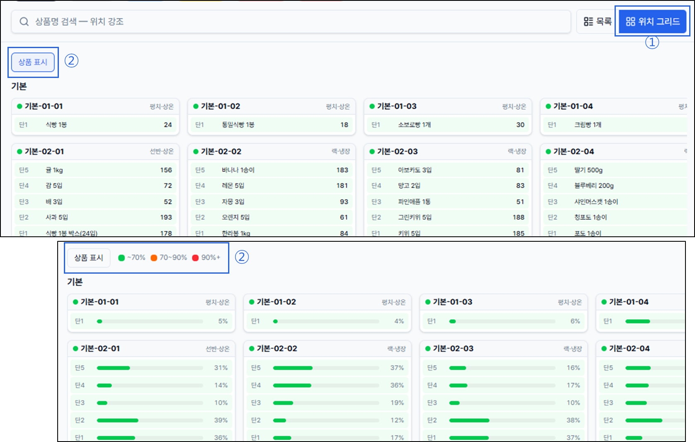Click the progress bar showing 14%
The width and height of the screenshot is (695, 442).
150,386
